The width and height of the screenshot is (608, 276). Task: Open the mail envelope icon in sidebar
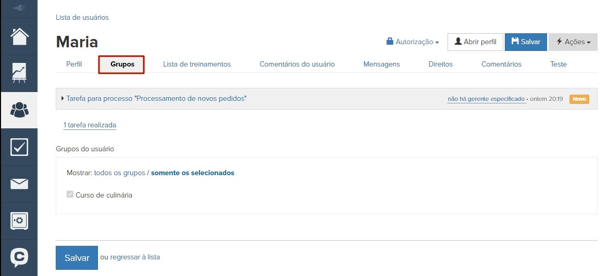tap(19, 184)
